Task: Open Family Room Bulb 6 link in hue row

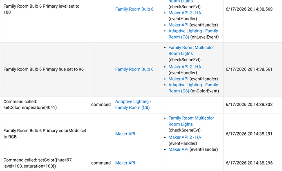Action: tap(134, 69)
